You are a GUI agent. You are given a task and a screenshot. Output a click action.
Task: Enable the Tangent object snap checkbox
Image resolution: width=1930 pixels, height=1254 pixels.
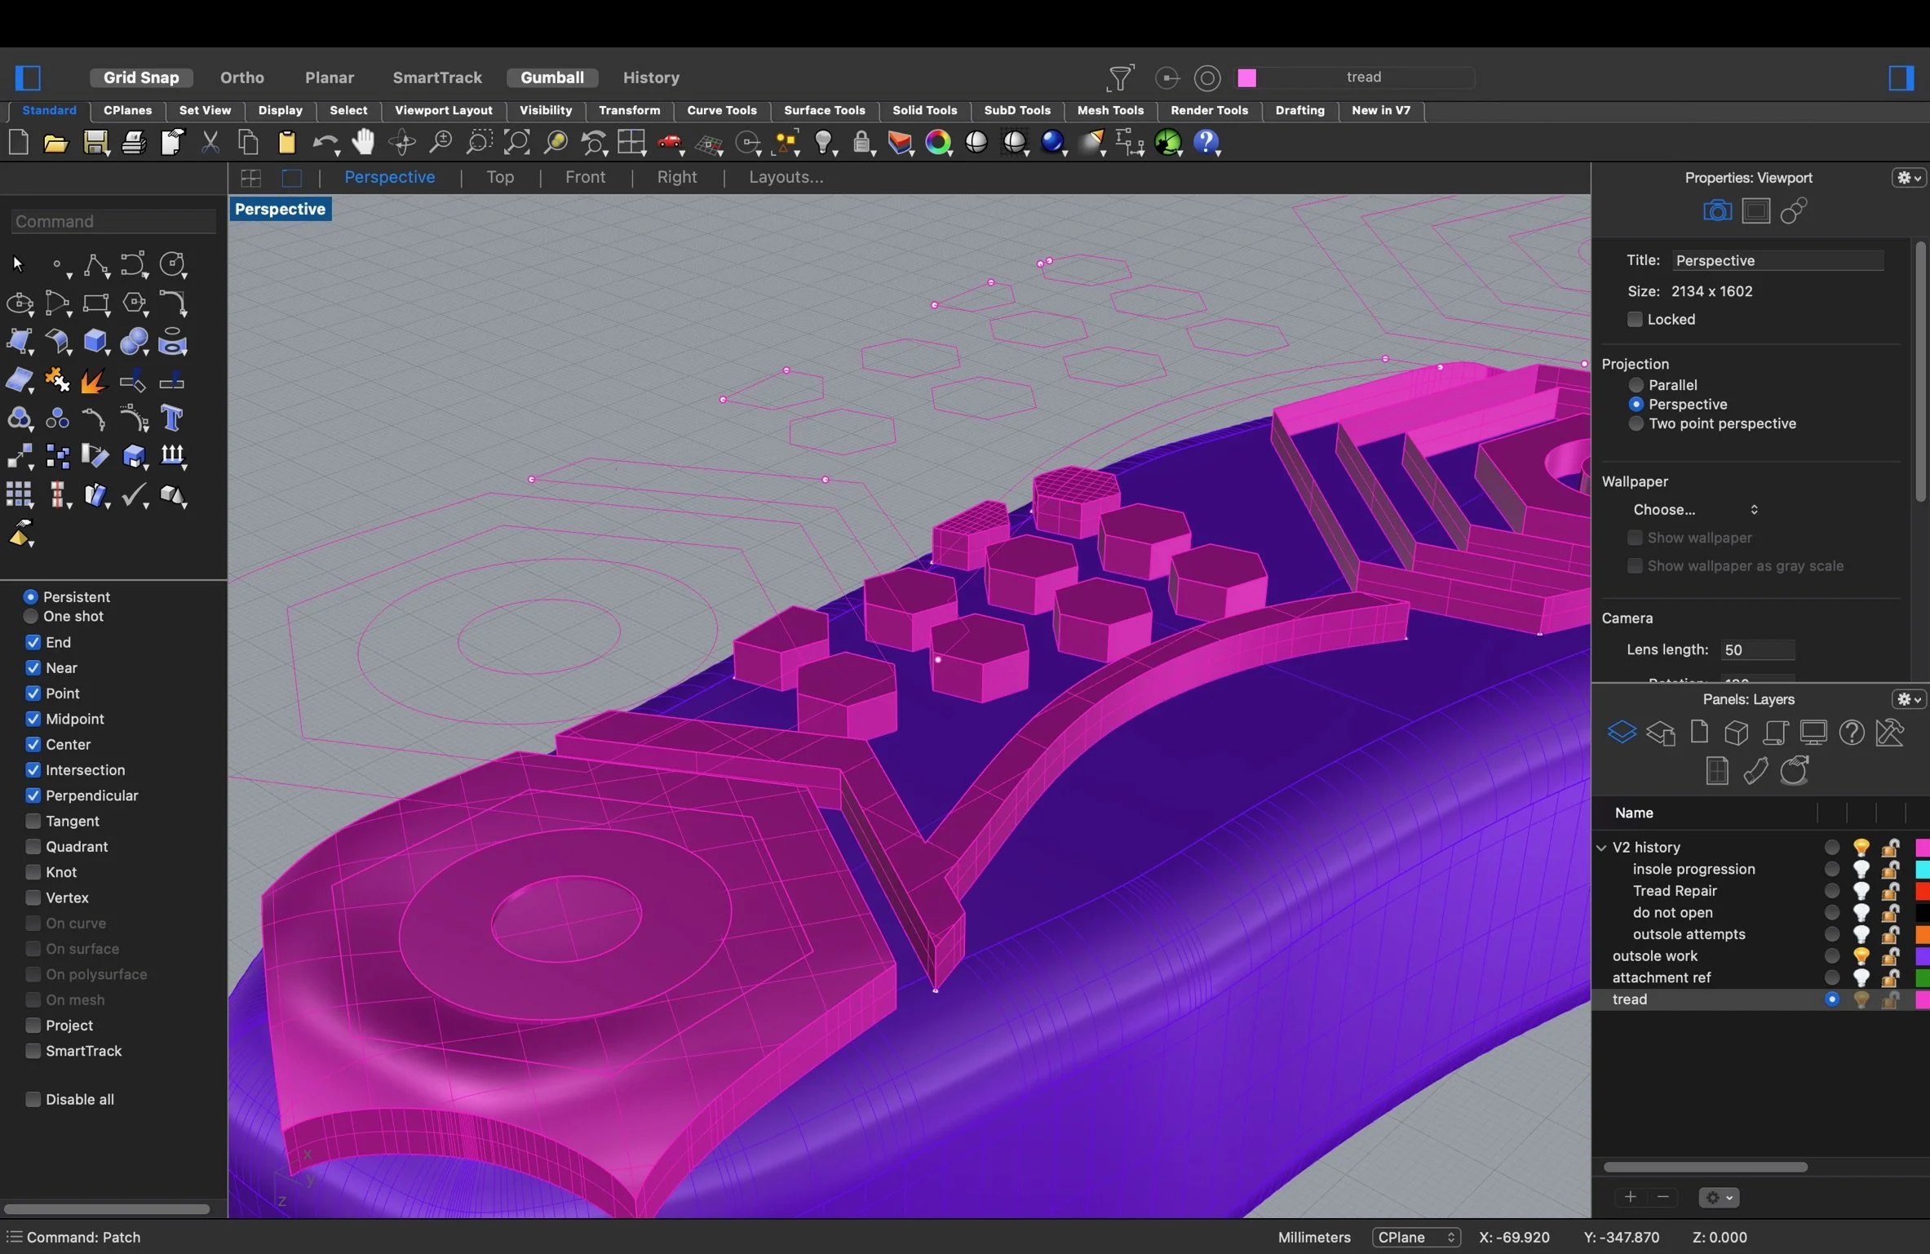pos(33,821)
